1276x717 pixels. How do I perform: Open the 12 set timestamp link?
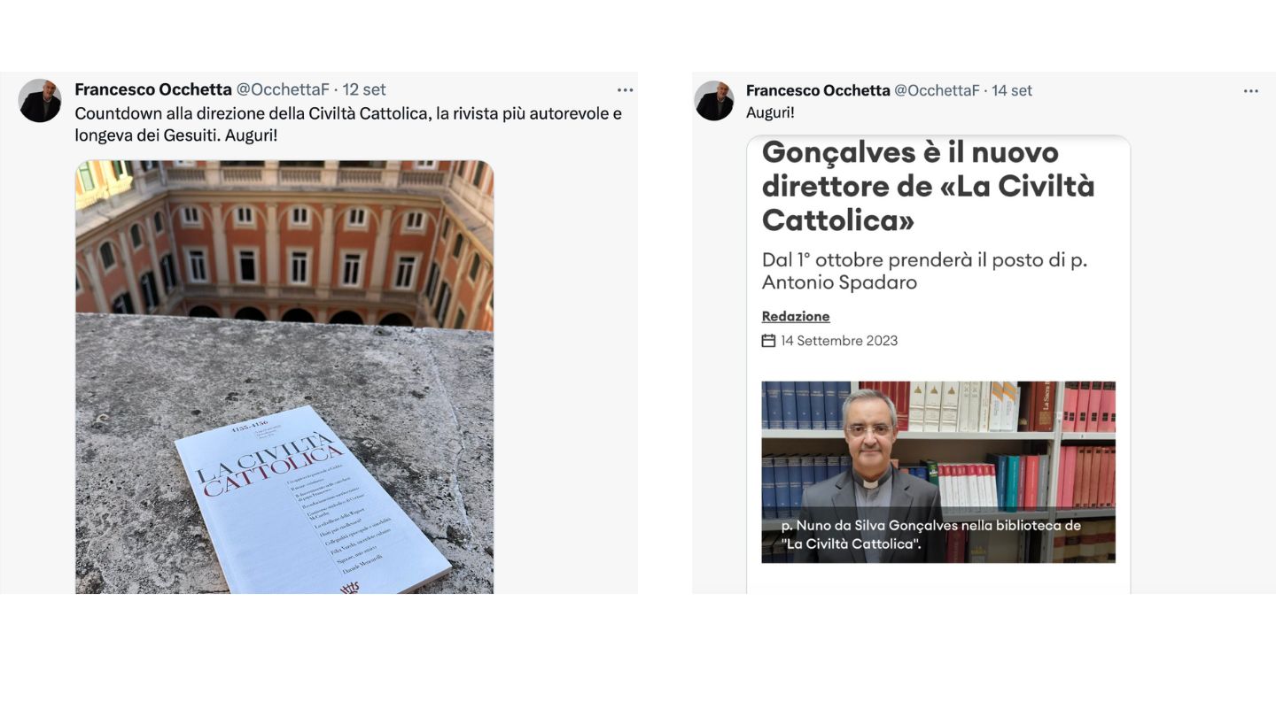click(x=364, y=89)
